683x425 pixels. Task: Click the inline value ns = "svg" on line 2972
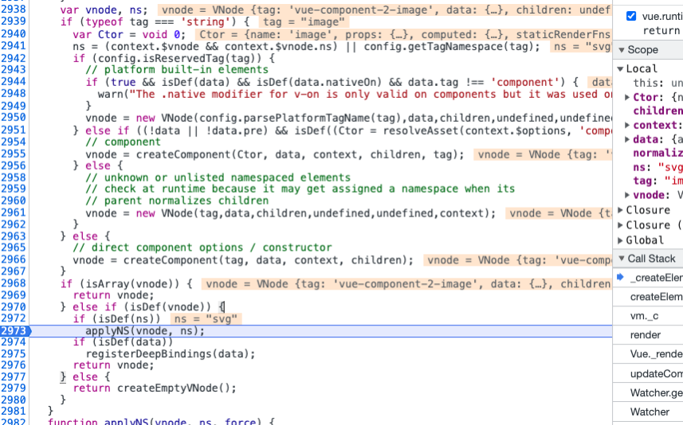click(206, 319)
